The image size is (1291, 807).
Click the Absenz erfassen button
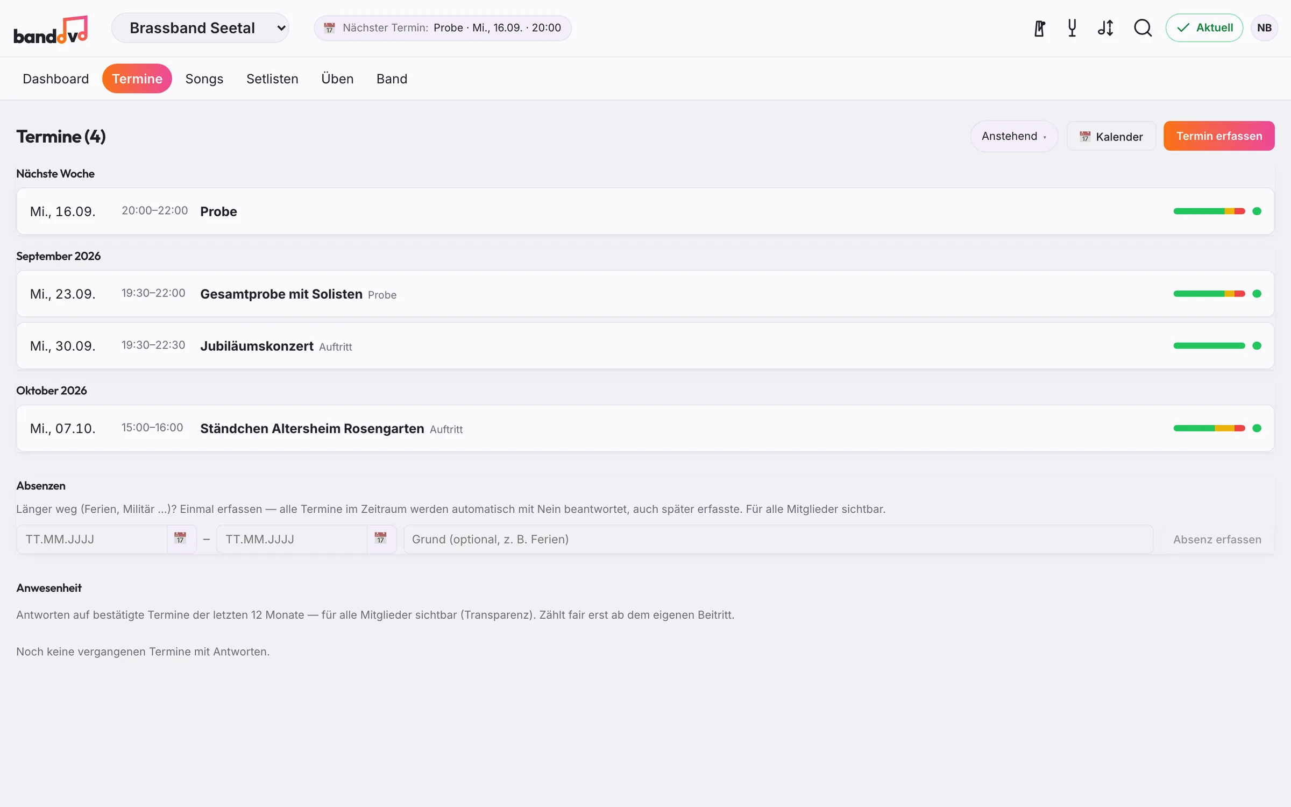coord(1217,539)
